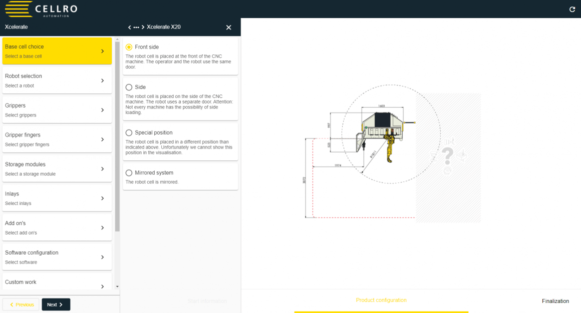The width and height of the screenshot is (581, 313).
Task: Open the Grippers section
Action: (x=57, y=110)
